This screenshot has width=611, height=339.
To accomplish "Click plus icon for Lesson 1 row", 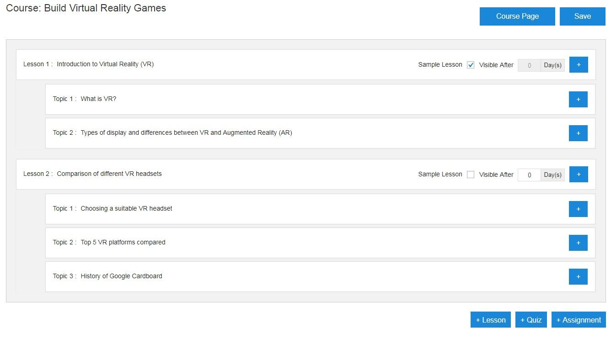I will pos(579,65).
